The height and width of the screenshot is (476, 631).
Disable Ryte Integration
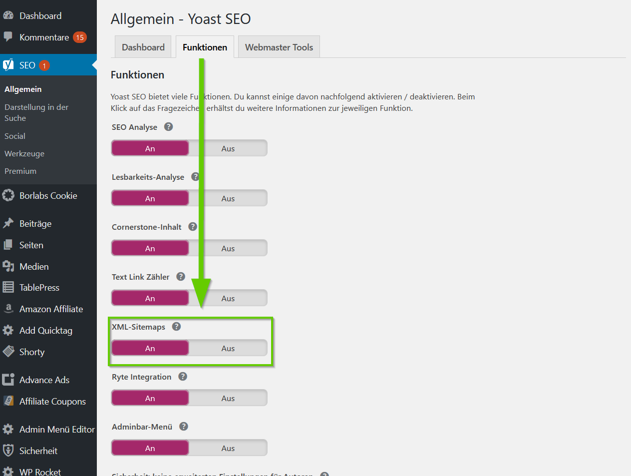(x=228, y=398)
